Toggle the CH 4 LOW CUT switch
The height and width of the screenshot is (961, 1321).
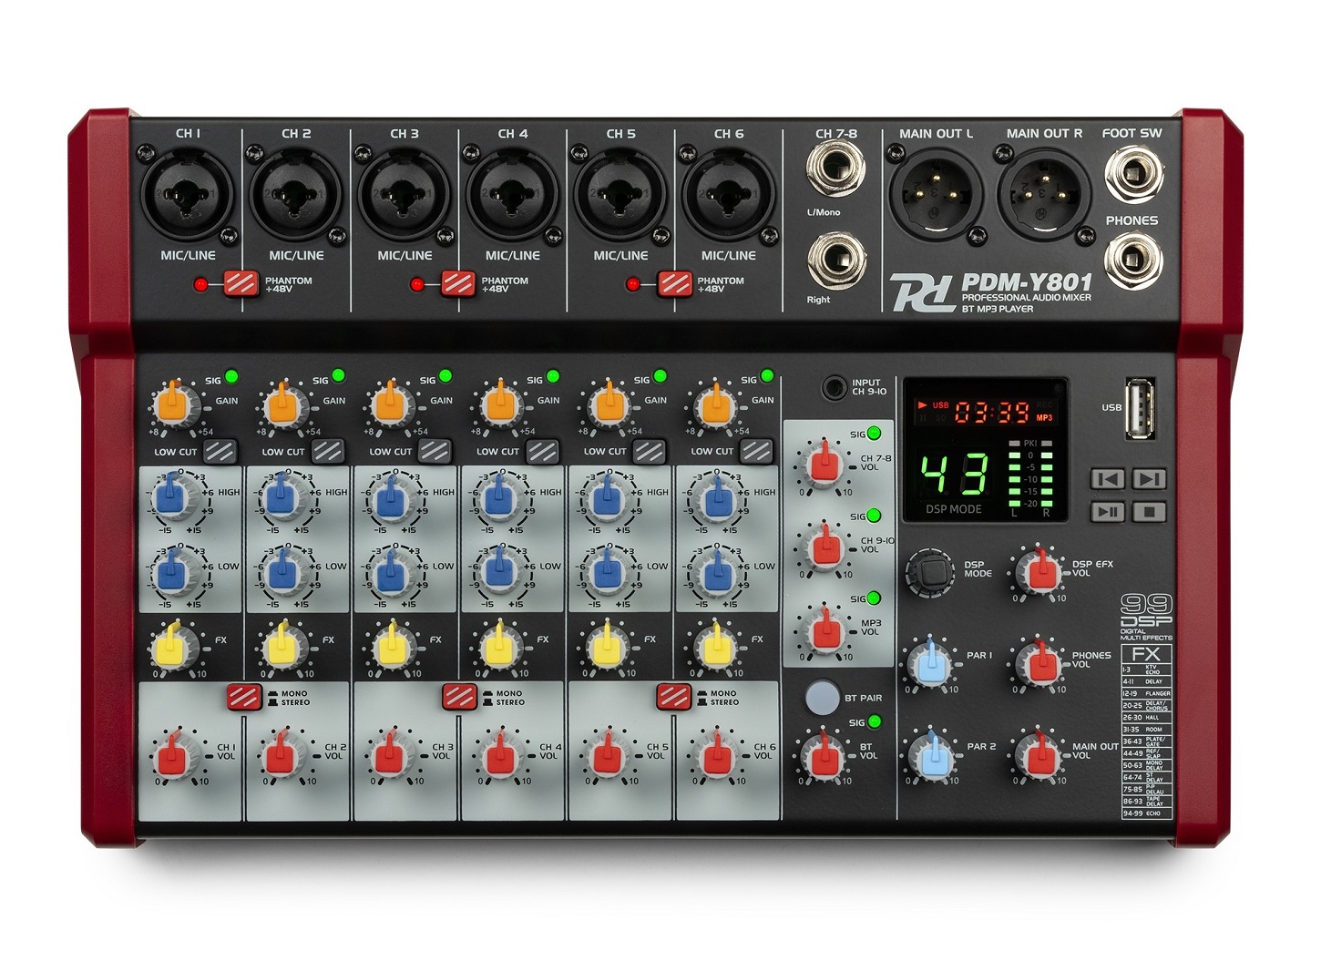point(542,451)
